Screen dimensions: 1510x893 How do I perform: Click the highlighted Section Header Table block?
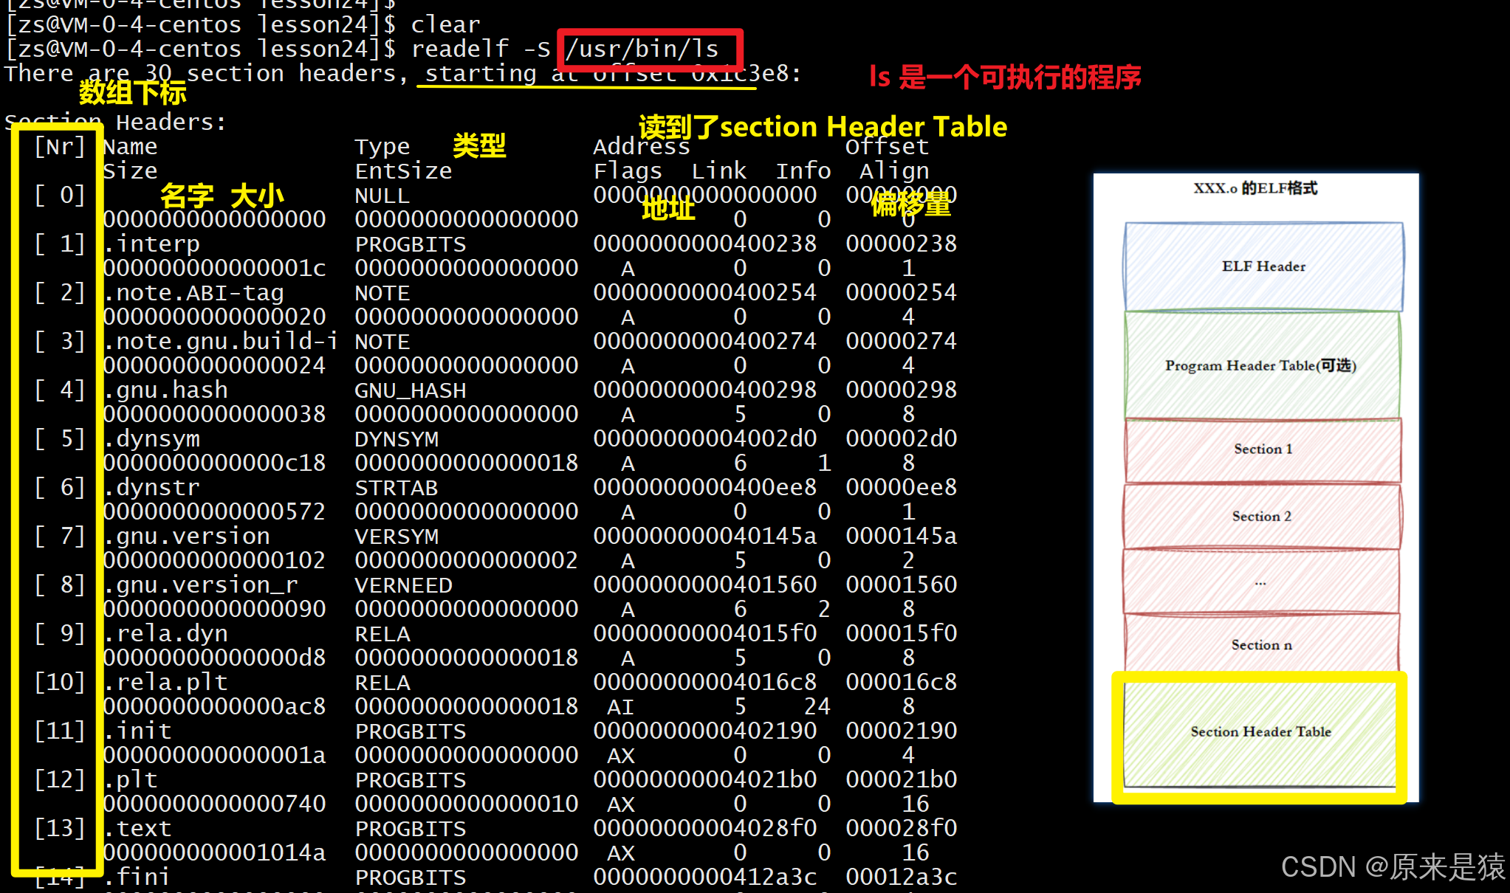pyautogui.click(x=1260, y=731)
